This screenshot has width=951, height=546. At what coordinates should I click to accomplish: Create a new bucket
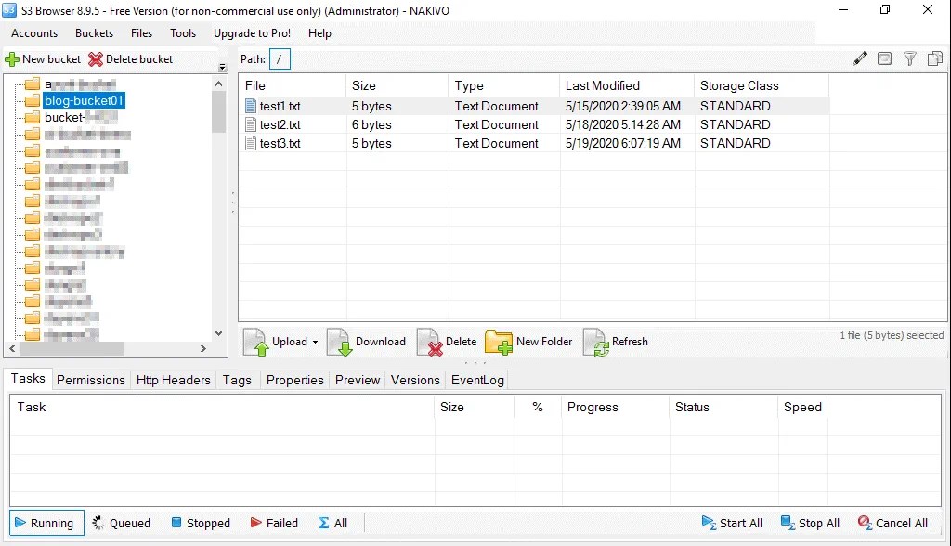(43, 58)
